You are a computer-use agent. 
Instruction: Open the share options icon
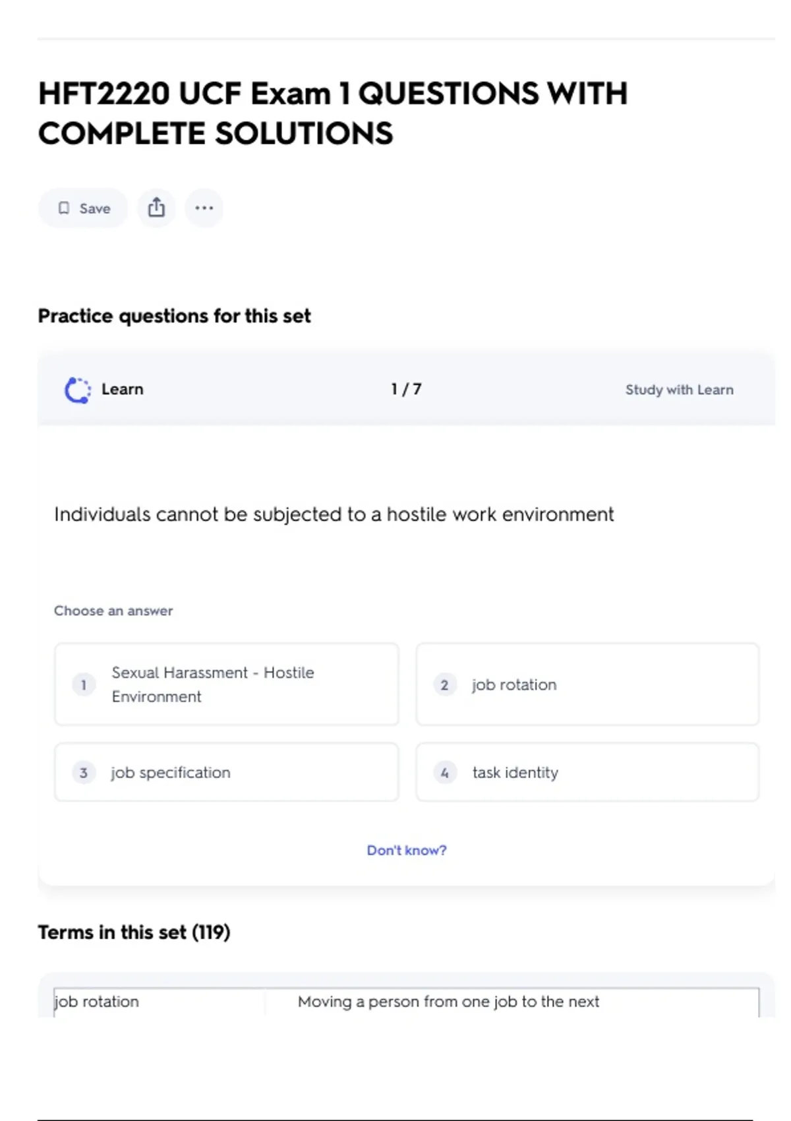[x=156, y=208]
